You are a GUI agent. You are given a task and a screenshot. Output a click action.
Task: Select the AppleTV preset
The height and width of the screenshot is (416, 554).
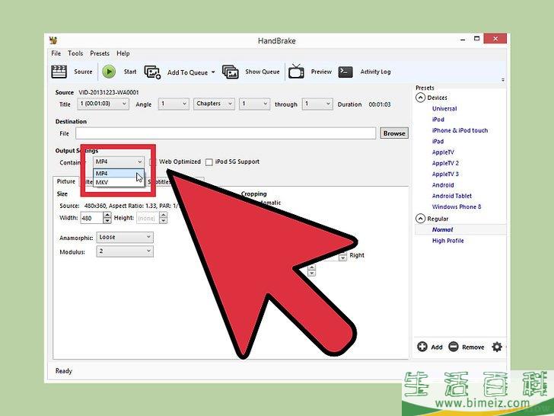(x=443, y=152)
